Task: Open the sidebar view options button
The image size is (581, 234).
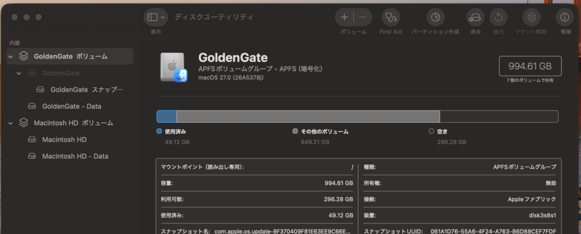Action: click(x=155, y=17)
